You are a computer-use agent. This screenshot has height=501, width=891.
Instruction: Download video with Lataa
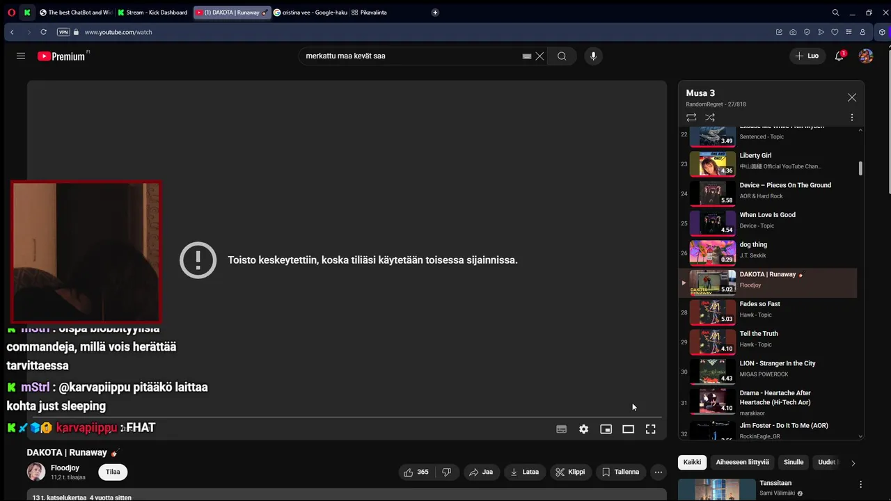point(525,472)
